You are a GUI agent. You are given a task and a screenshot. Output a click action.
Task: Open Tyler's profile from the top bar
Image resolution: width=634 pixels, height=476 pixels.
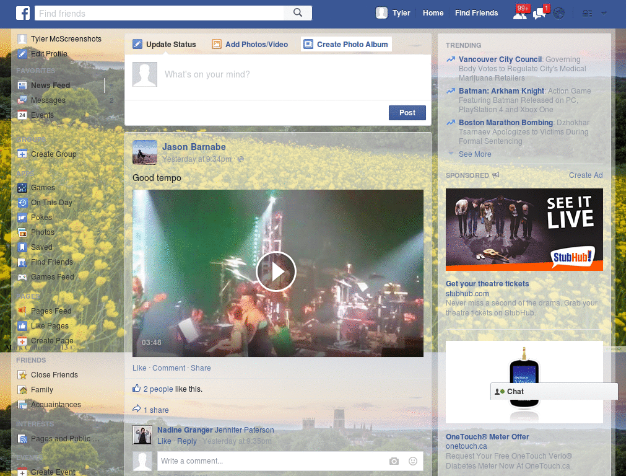pyautogui.click(x=393, y=13)
